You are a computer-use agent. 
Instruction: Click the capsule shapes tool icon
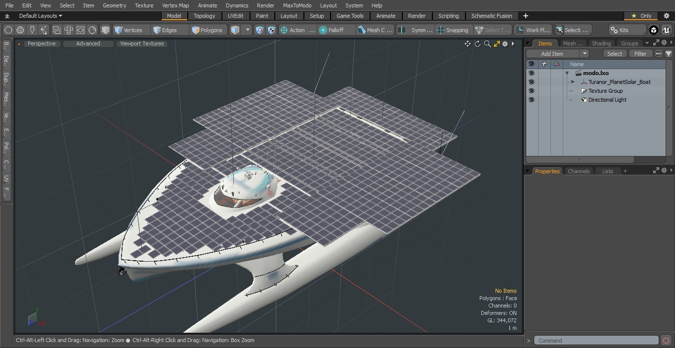(56, 30)
